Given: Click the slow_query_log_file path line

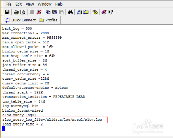Looking at the screenshot, I should click(52, 120).
